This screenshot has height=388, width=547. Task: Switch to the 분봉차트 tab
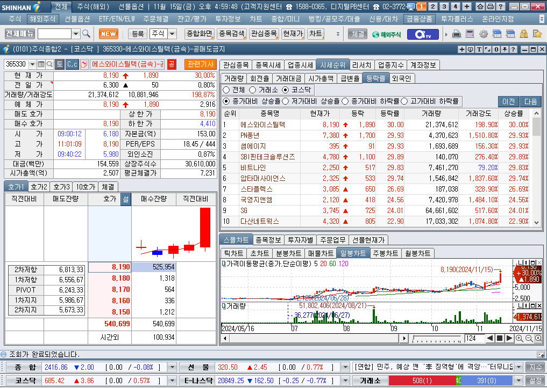coord(288,253)
